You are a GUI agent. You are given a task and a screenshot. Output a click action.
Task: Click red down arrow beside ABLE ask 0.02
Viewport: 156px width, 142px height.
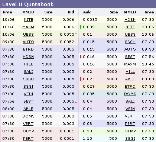coord(80,79)
